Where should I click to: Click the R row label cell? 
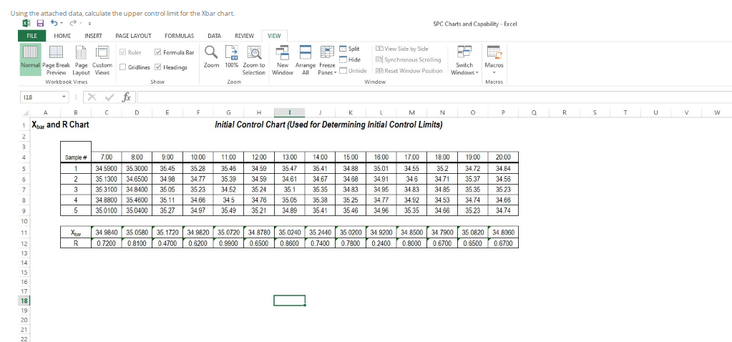[x=76, y=243]
